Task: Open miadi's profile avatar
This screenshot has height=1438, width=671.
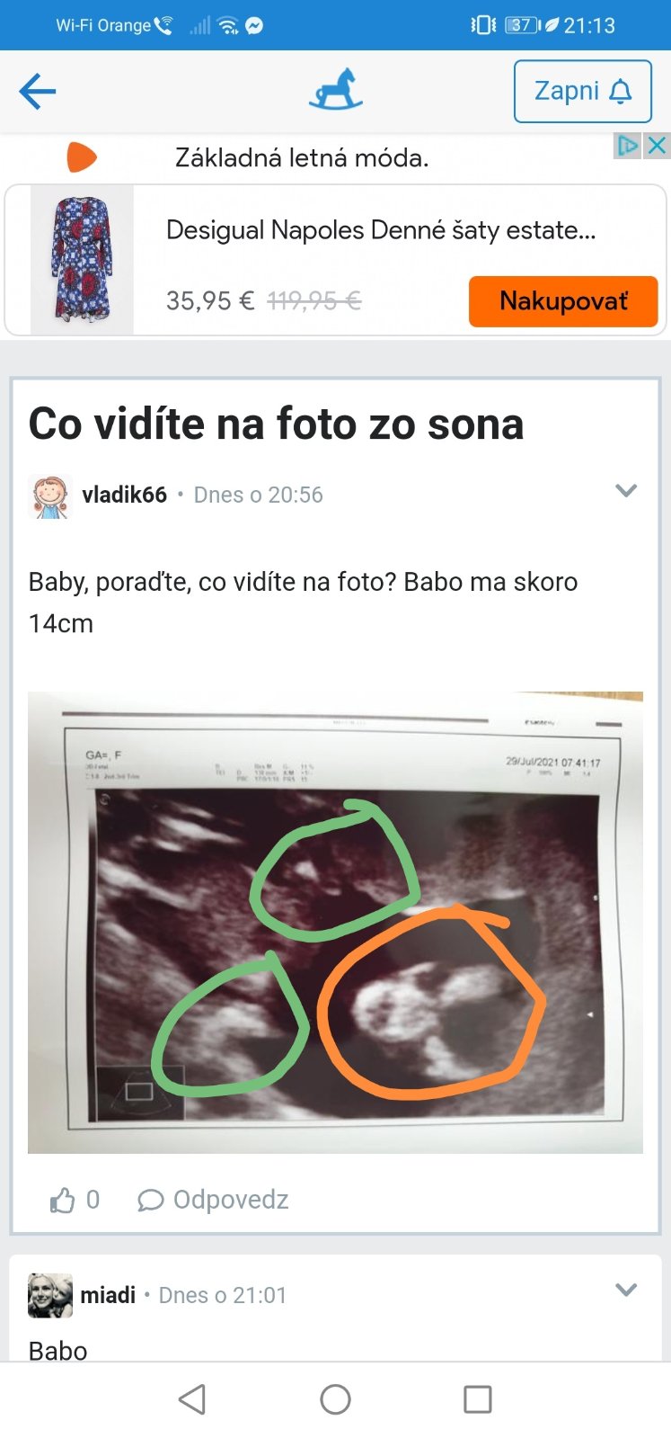Action: pyautogui.click(x=50, y=1295)
